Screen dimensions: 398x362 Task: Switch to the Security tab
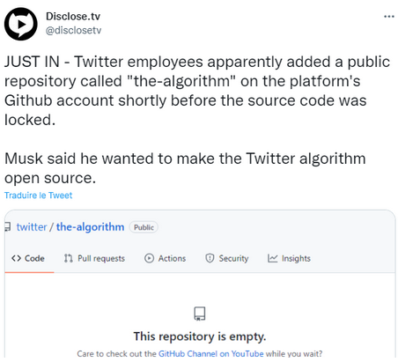click(227, 258)
